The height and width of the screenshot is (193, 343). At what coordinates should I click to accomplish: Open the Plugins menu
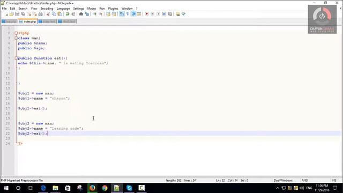(113, 9)
